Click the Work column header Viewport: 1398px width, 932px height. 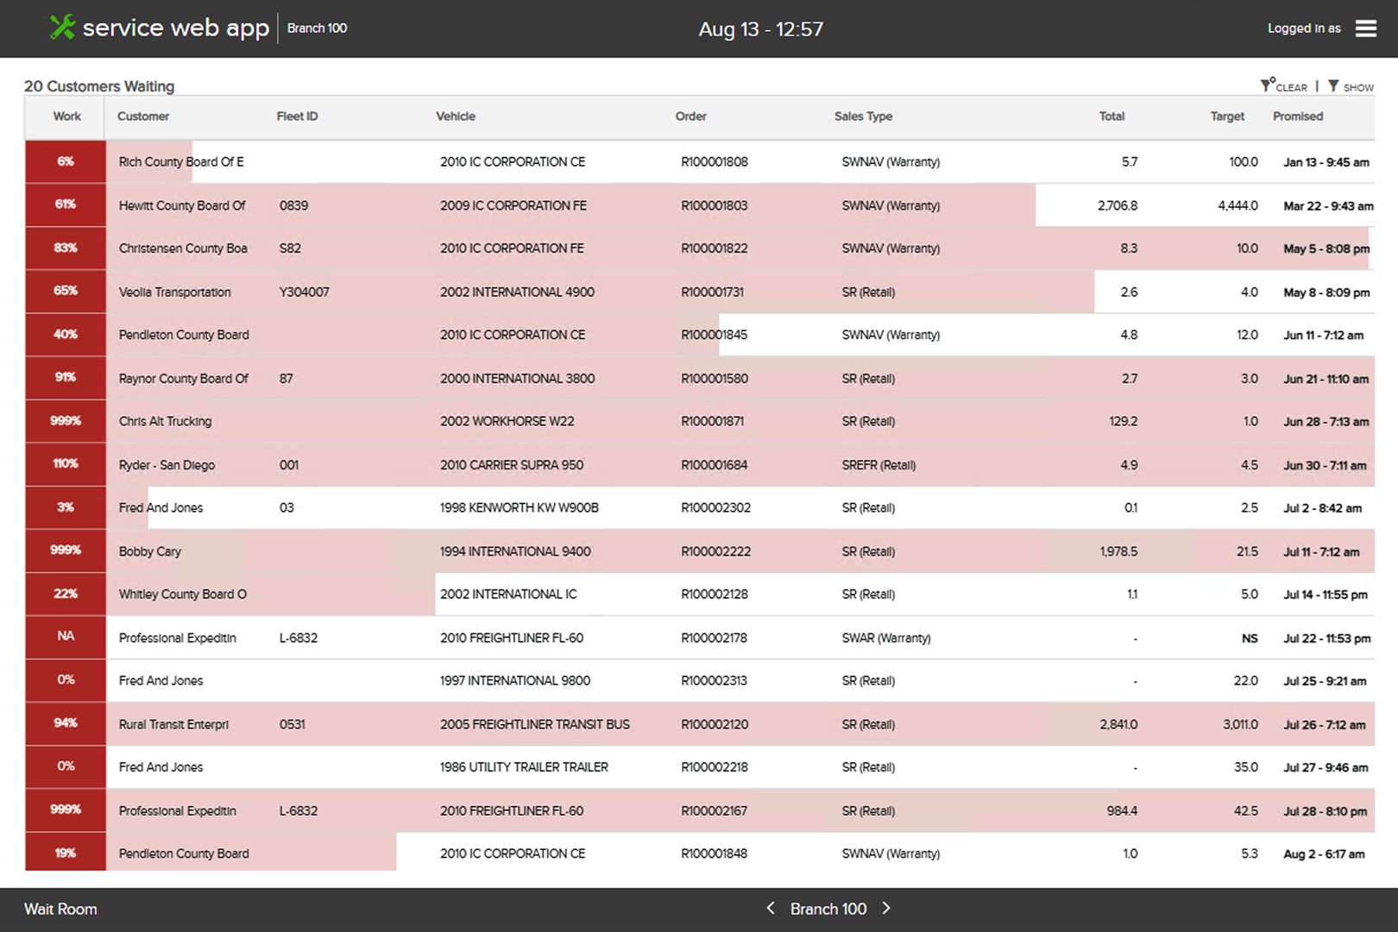[x=66, y=116]
